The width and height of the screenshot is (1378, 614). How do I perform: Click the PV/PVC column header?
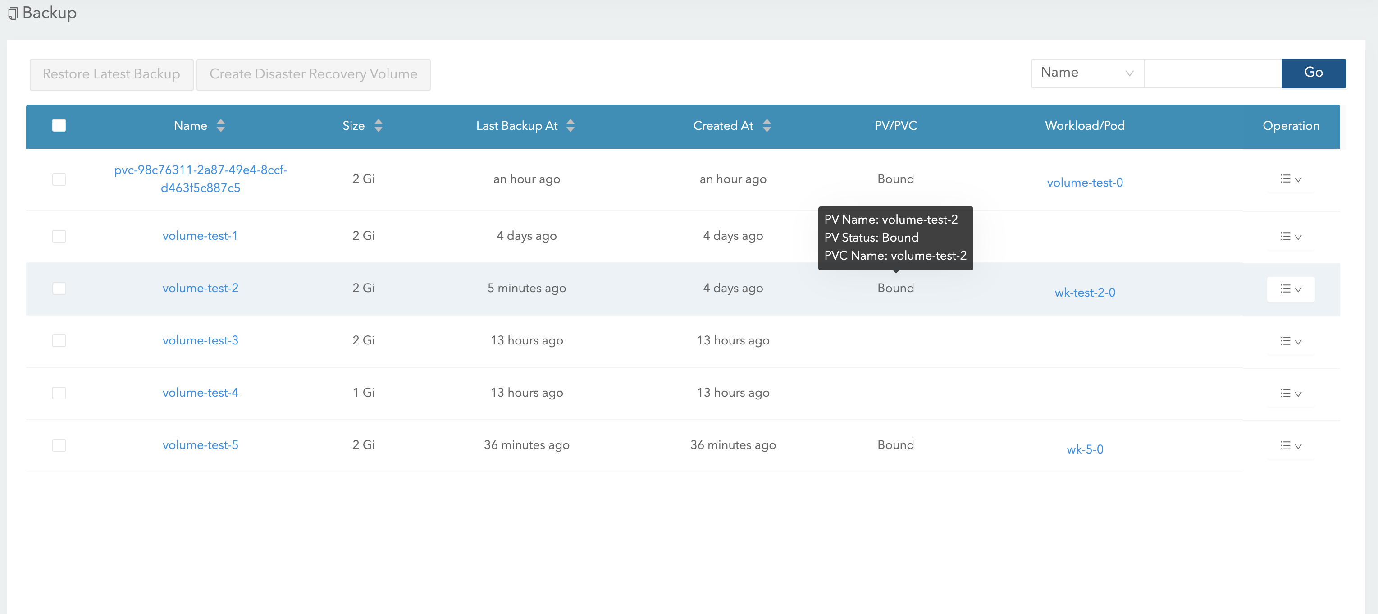(x=895, y=126)
